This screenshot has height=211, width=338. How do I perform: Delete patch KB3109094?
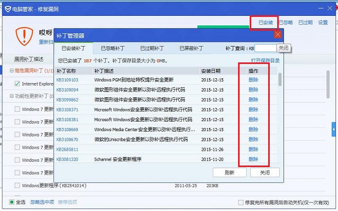tap(253, 90)
